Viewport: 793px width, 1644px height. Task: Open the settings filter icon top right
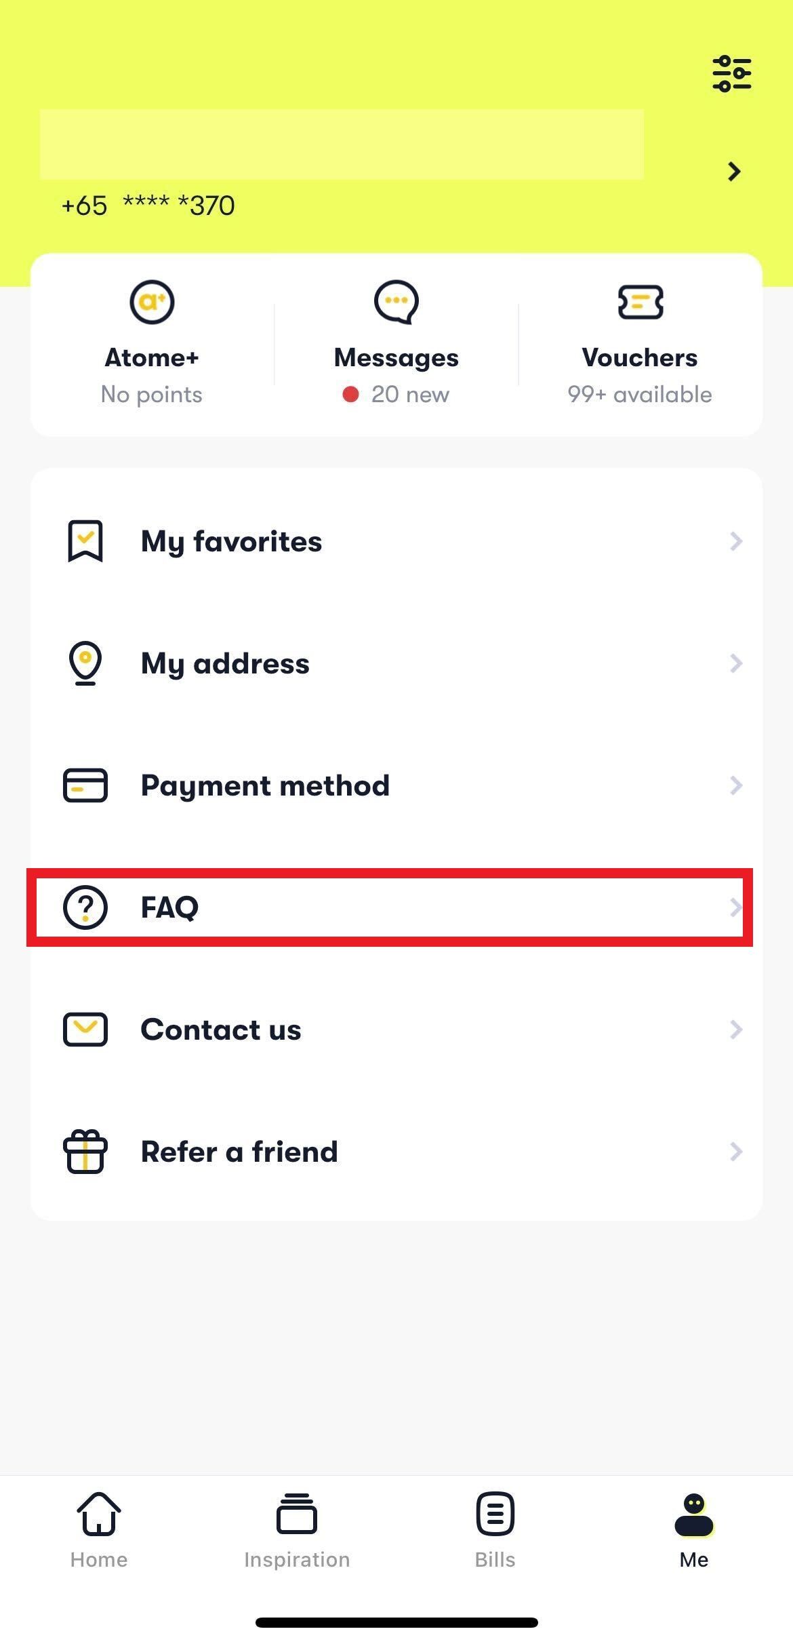click(x=731, y=73)
